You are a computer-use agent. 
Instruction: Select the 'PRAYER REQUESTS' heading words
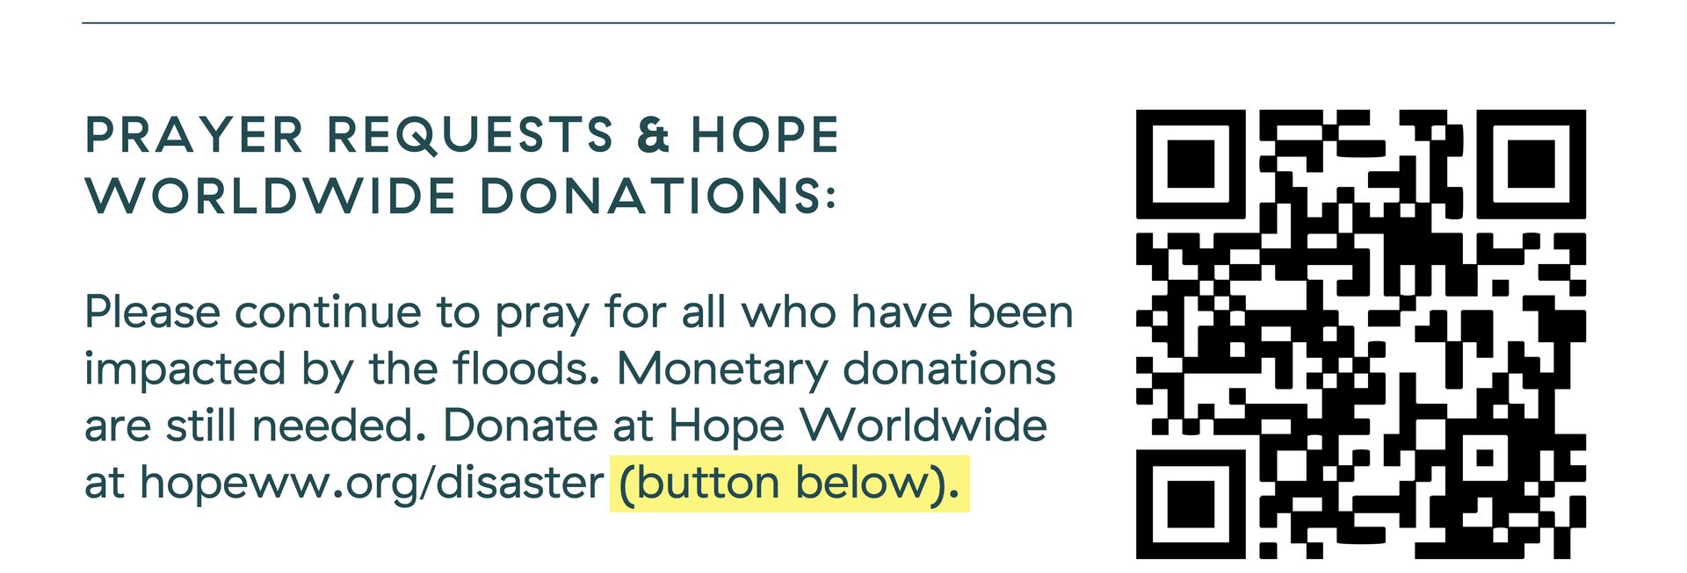click(350, 136)
